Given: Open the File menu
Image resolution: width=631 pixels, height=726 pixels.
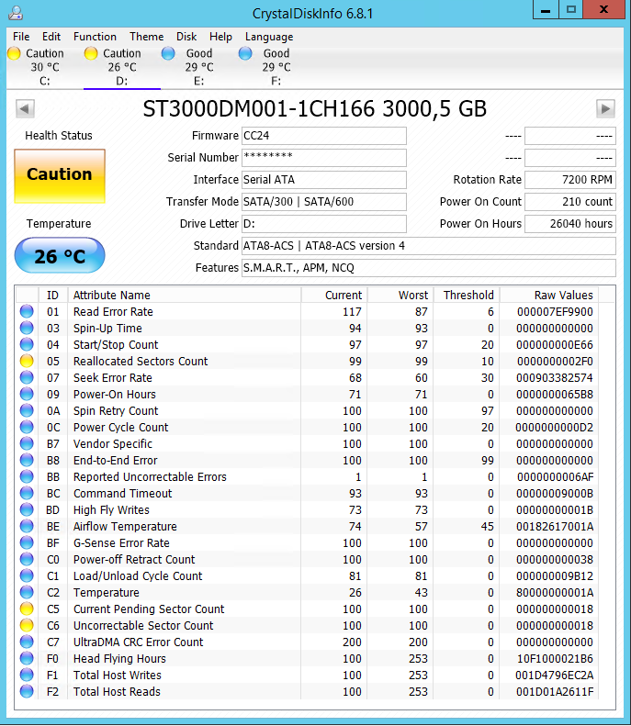Looking at the screenshot, I should pos(21,37).
